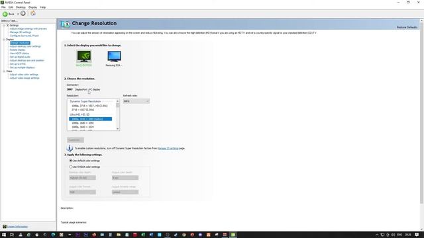Click the Customize button

76,139
